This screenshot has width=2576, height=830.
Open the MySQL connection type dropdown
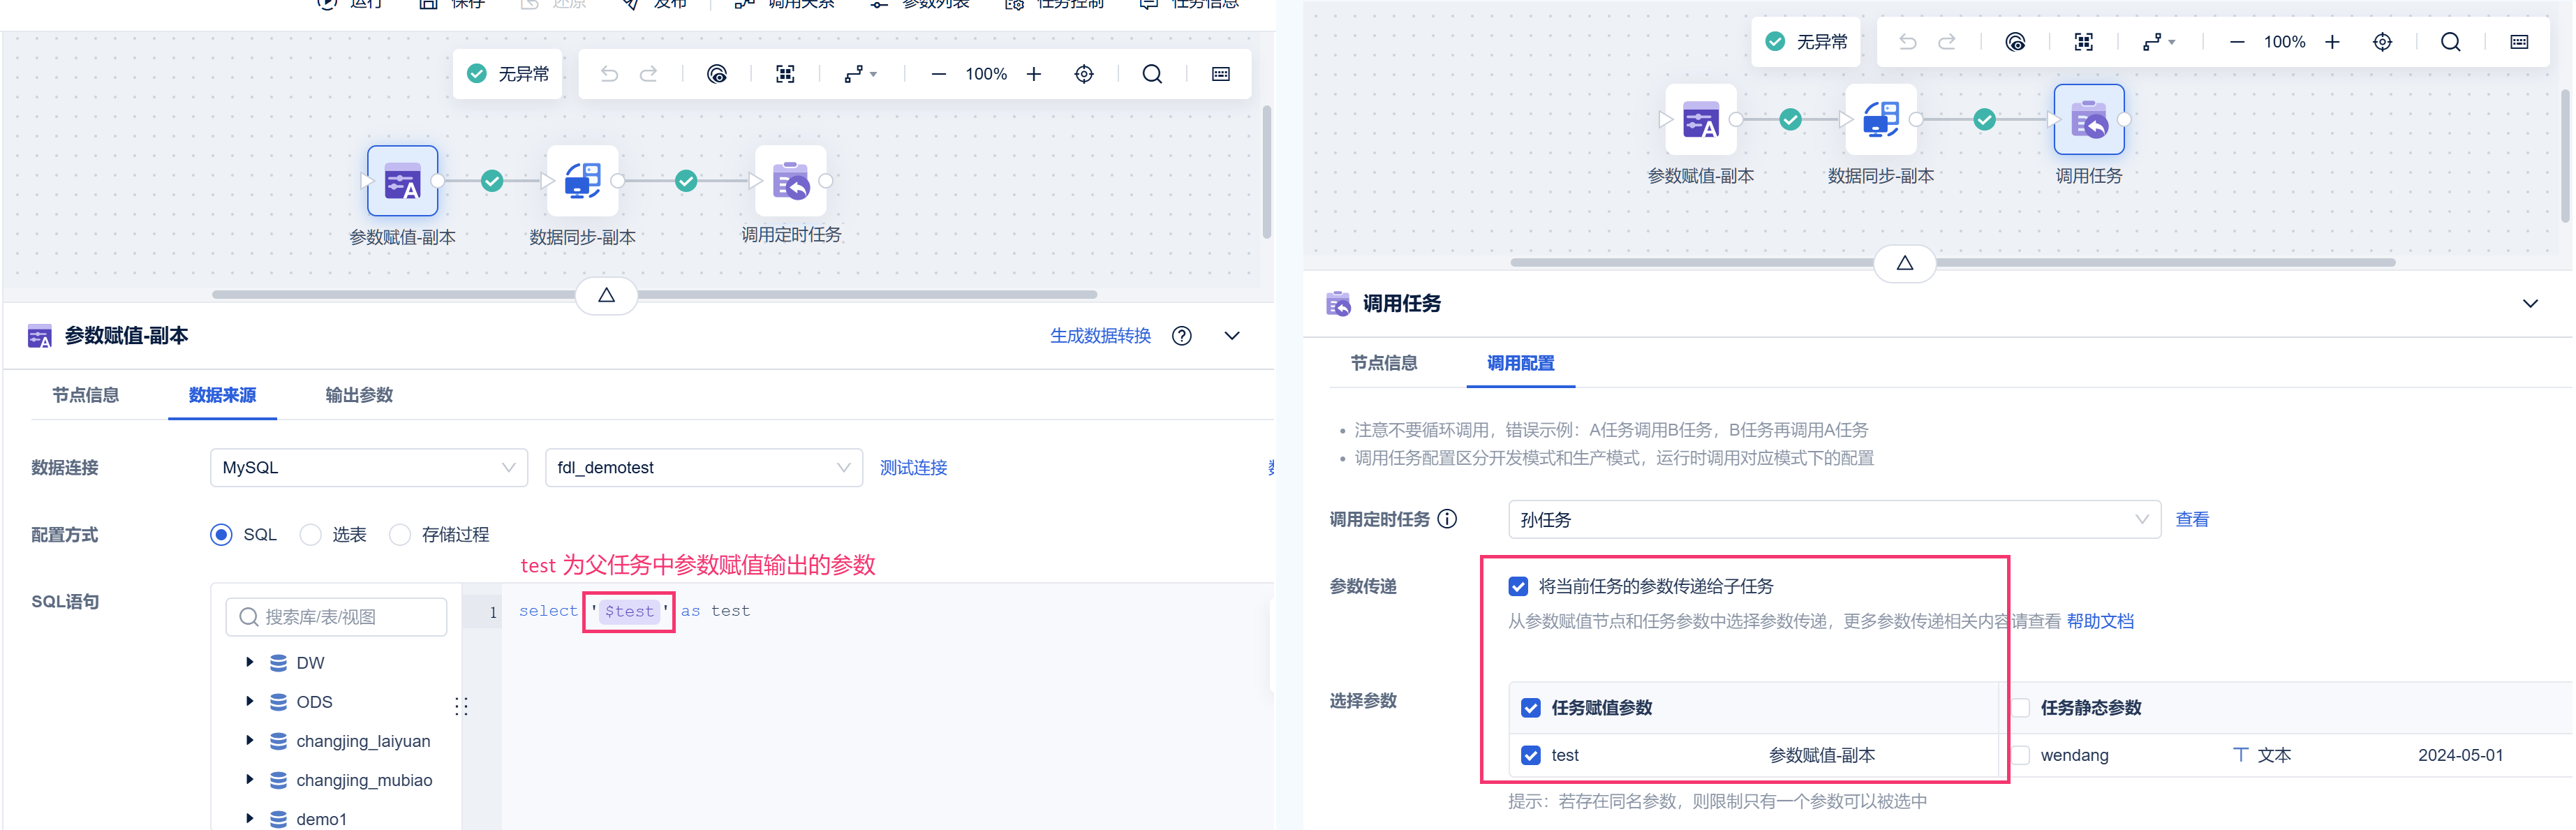click(368, 468)
